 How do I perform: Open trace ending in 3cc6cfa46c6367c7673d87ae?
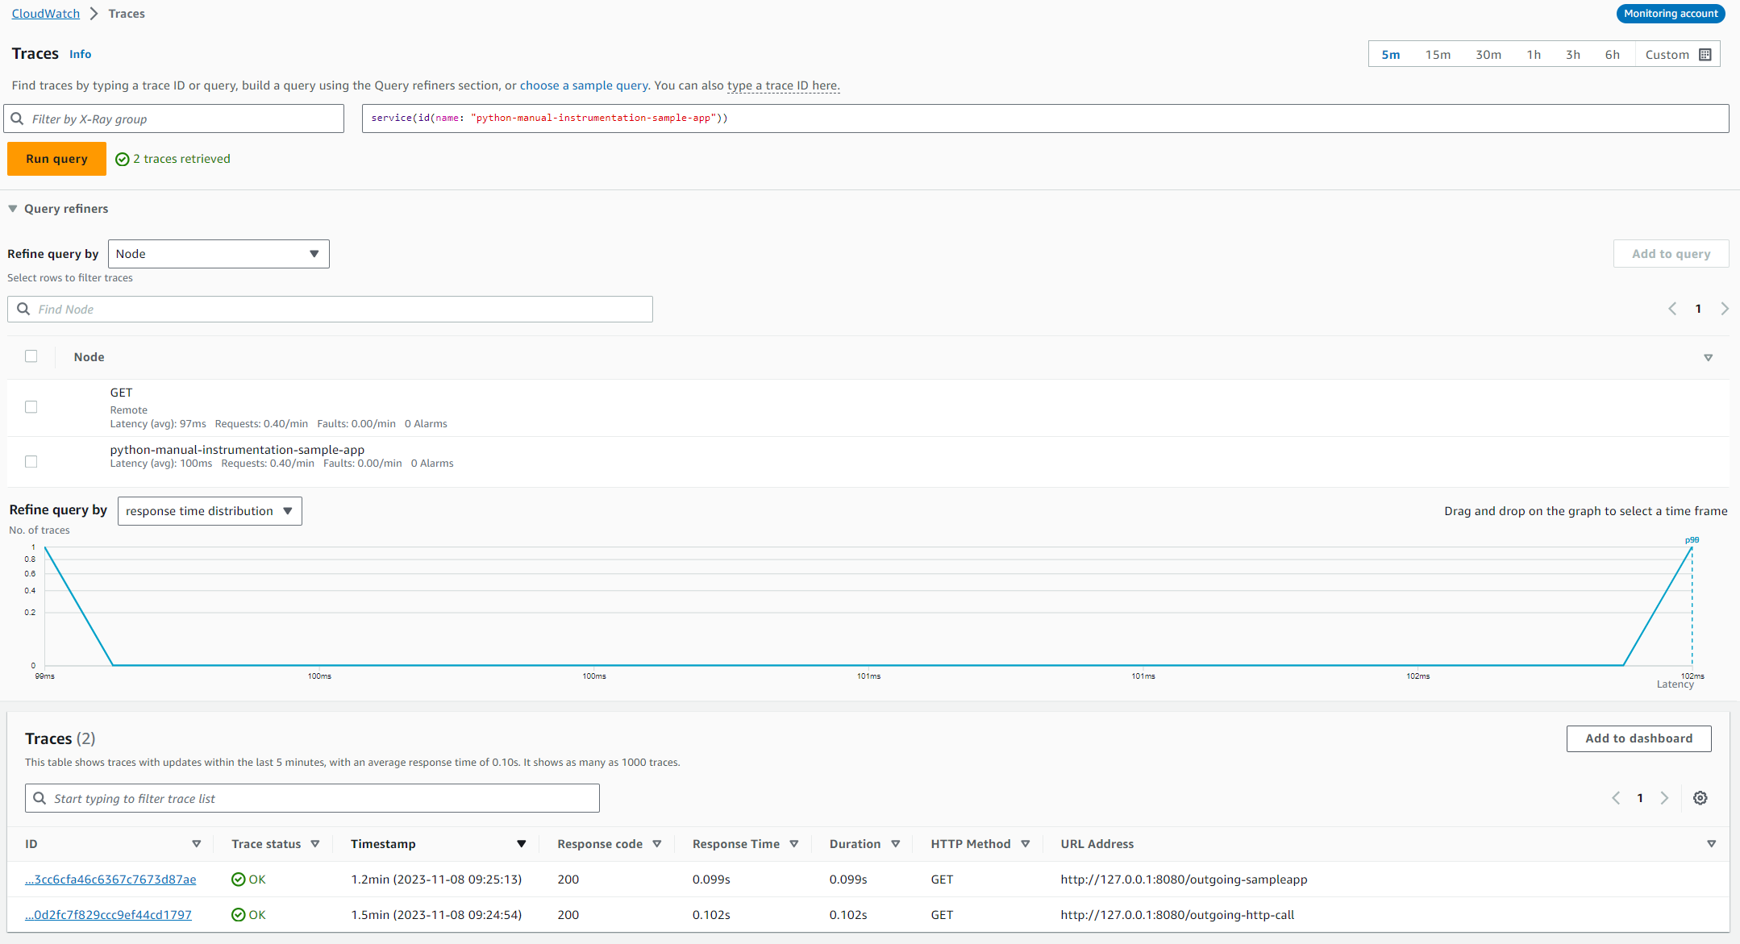[110, 880]
